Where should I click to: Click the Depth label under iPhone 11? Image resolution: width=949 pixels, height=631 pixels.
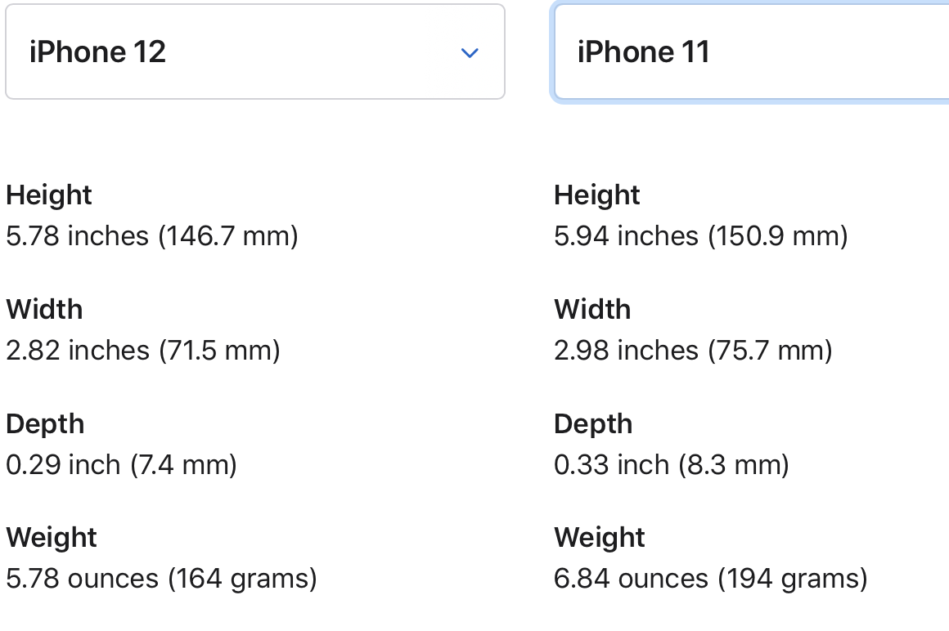pyautogui.click(x=593, y=424)
